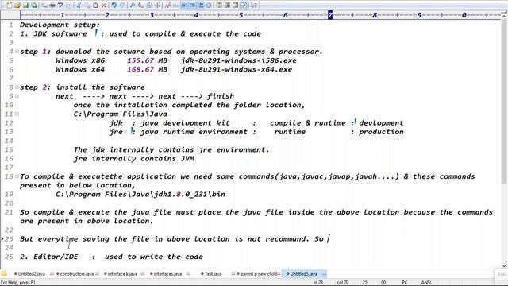
Task: Click line number 23 in the gutter
Action: pos(9,239)
